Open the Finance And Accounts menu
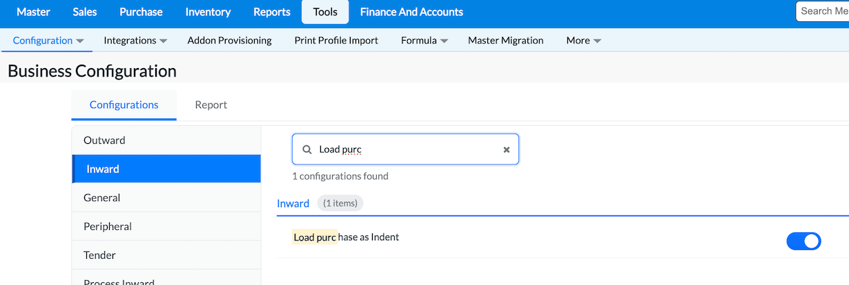The width and height of the screenshot is (849, 285). pyautogui.click(x=411, y=12)
